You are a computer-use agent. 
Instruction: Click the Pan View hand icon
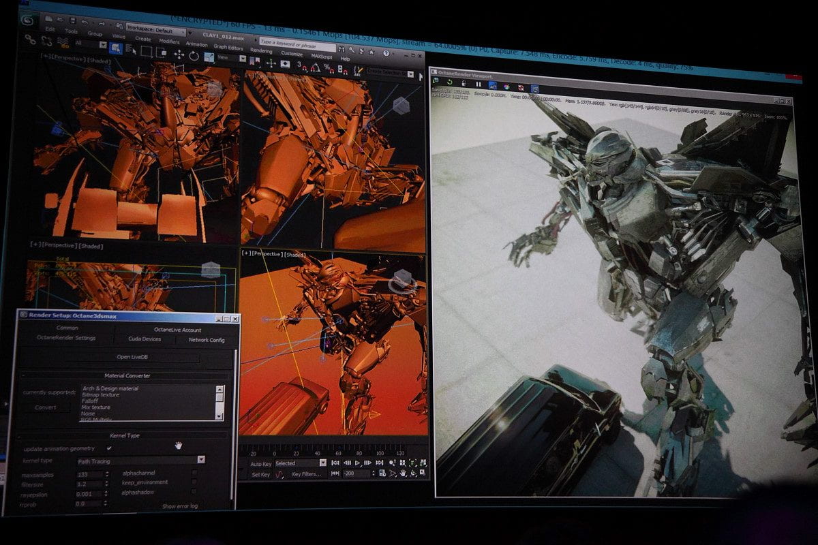403,473
